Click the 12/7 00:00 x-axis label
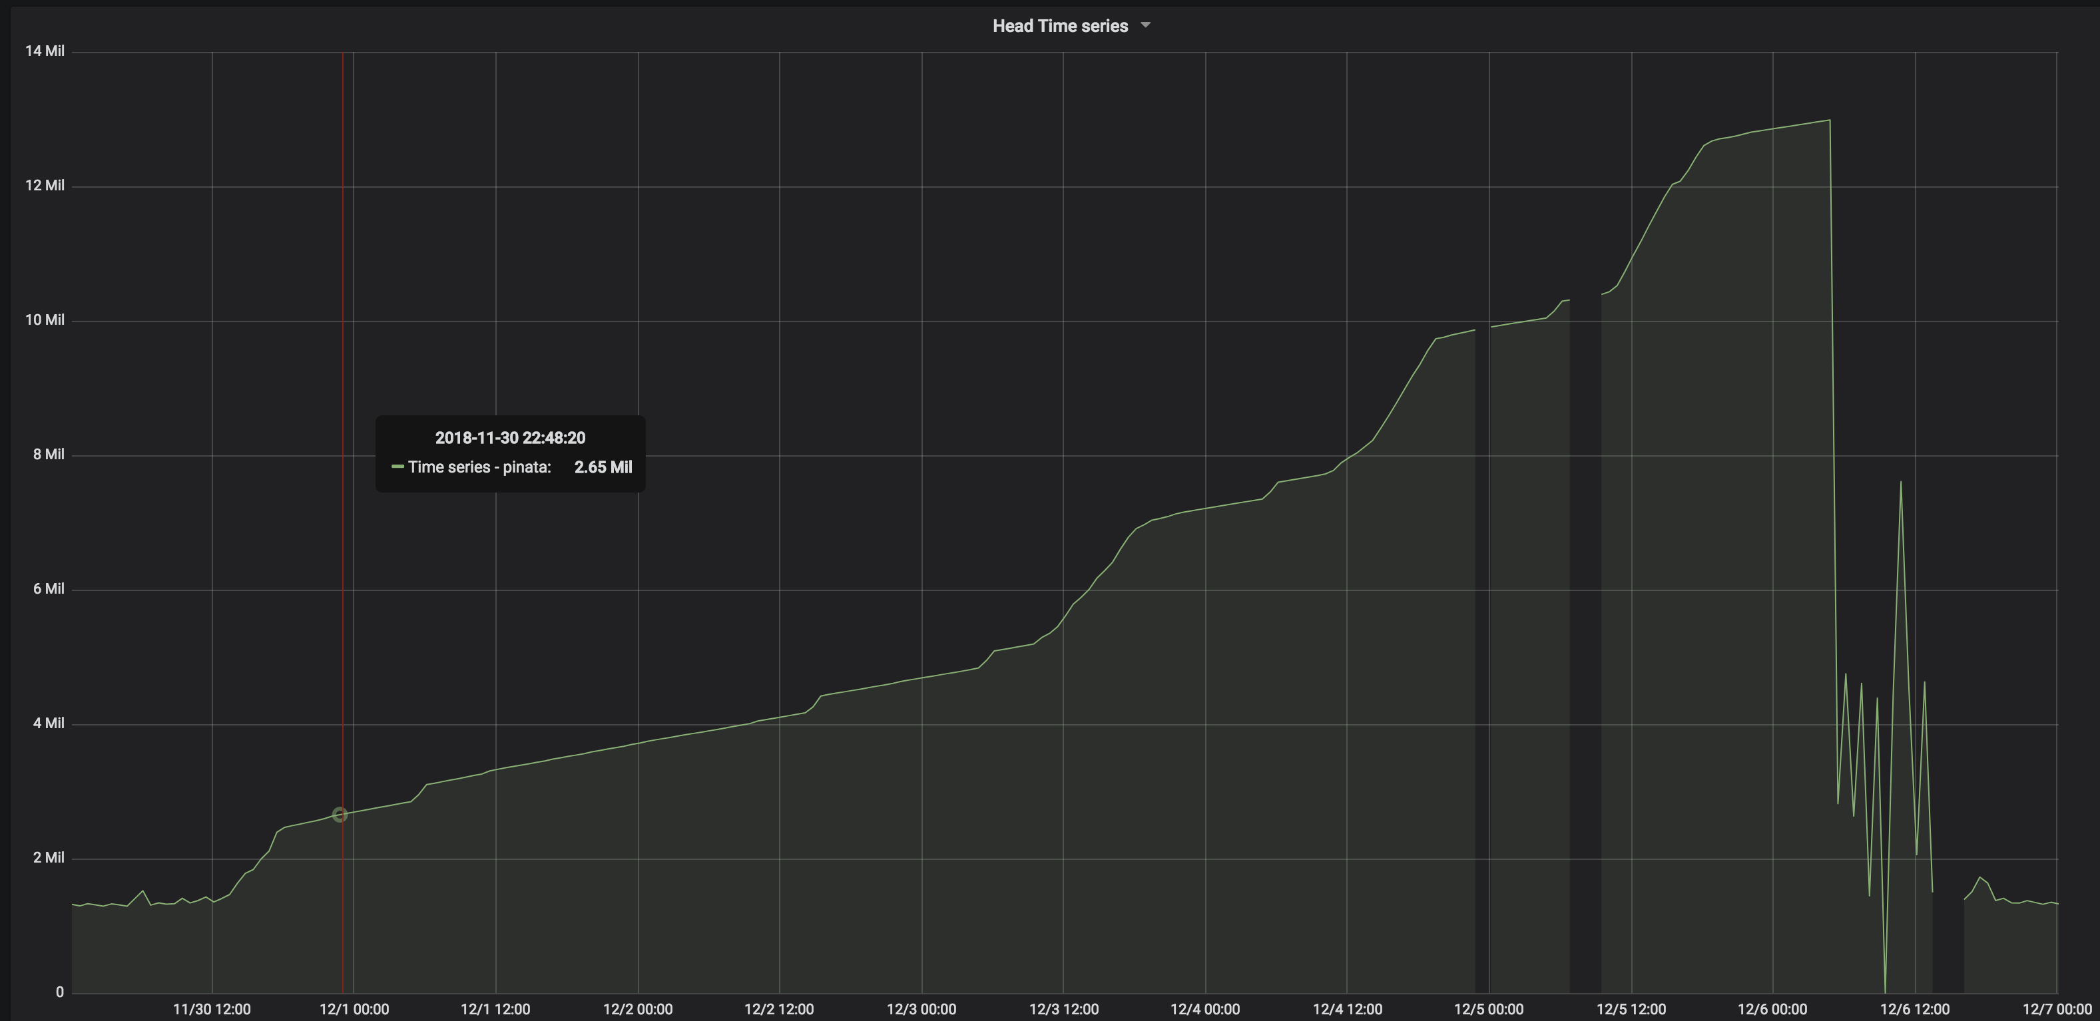This screenshot has height=1021, width=2100. point(2056,1009)
